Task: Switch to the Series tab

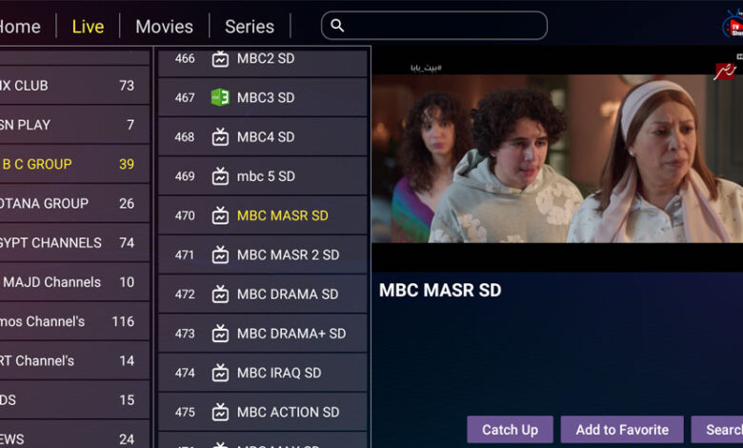Action: click(x=250, y=27)
